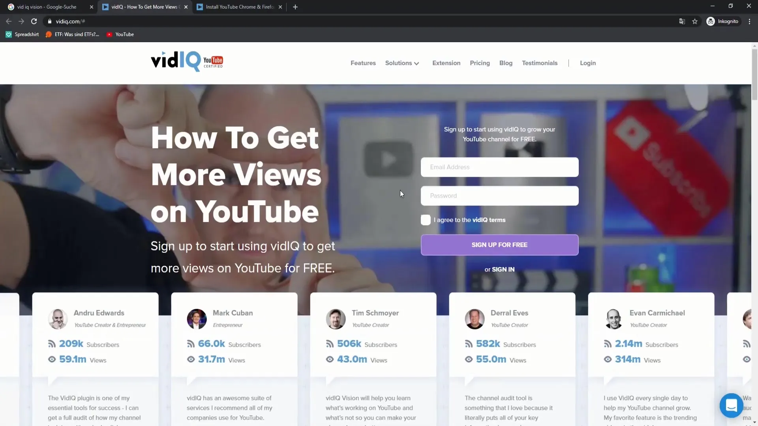This screenshot has height=426, width=758.
Task: Click the How To Get More Views headline
Action: pos(236,174)
